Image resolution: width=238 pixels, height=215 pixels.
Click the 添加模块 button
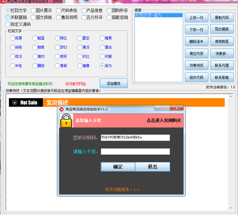tap(114, 83)
